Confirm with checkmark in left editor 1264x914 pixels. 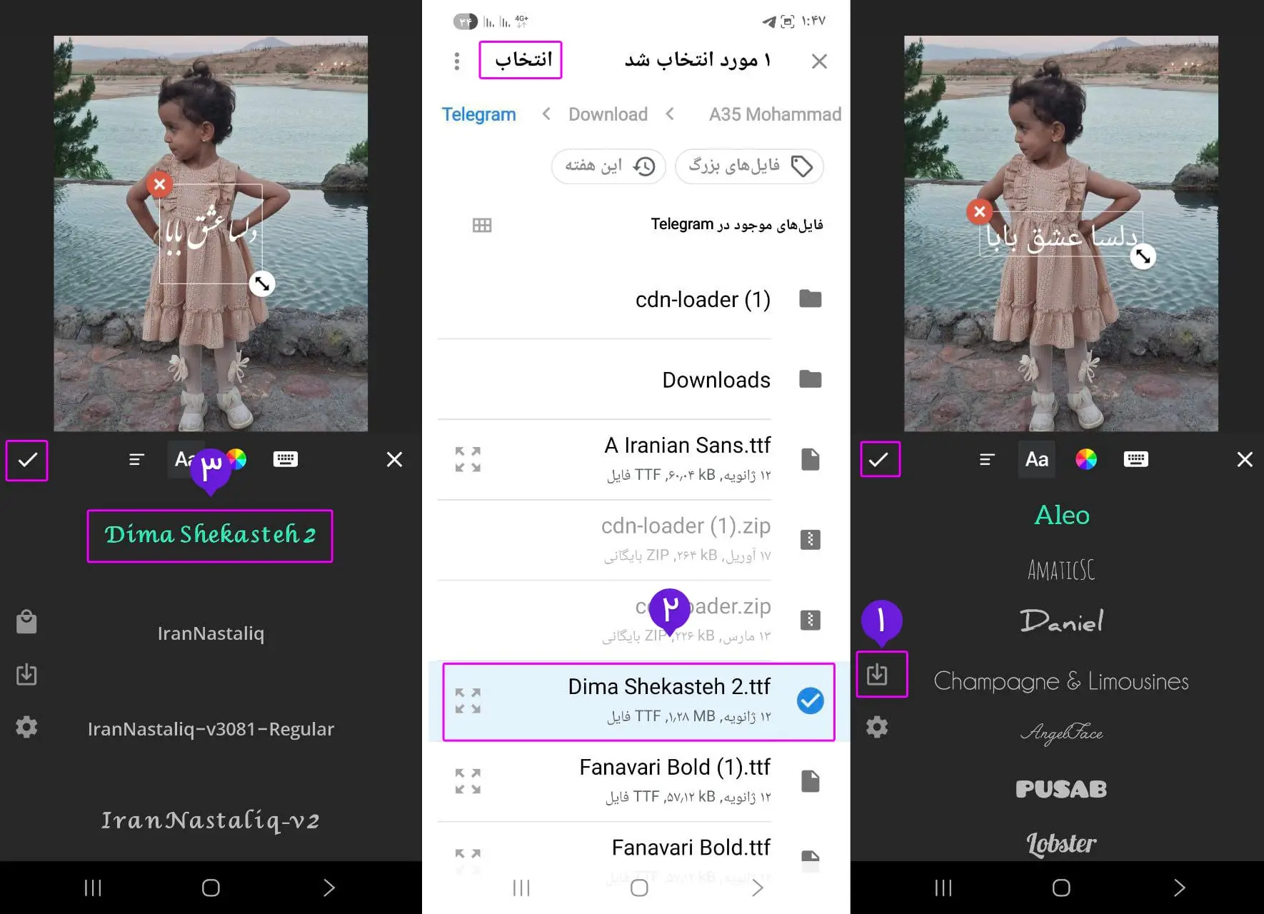click(x=27, y=461)
